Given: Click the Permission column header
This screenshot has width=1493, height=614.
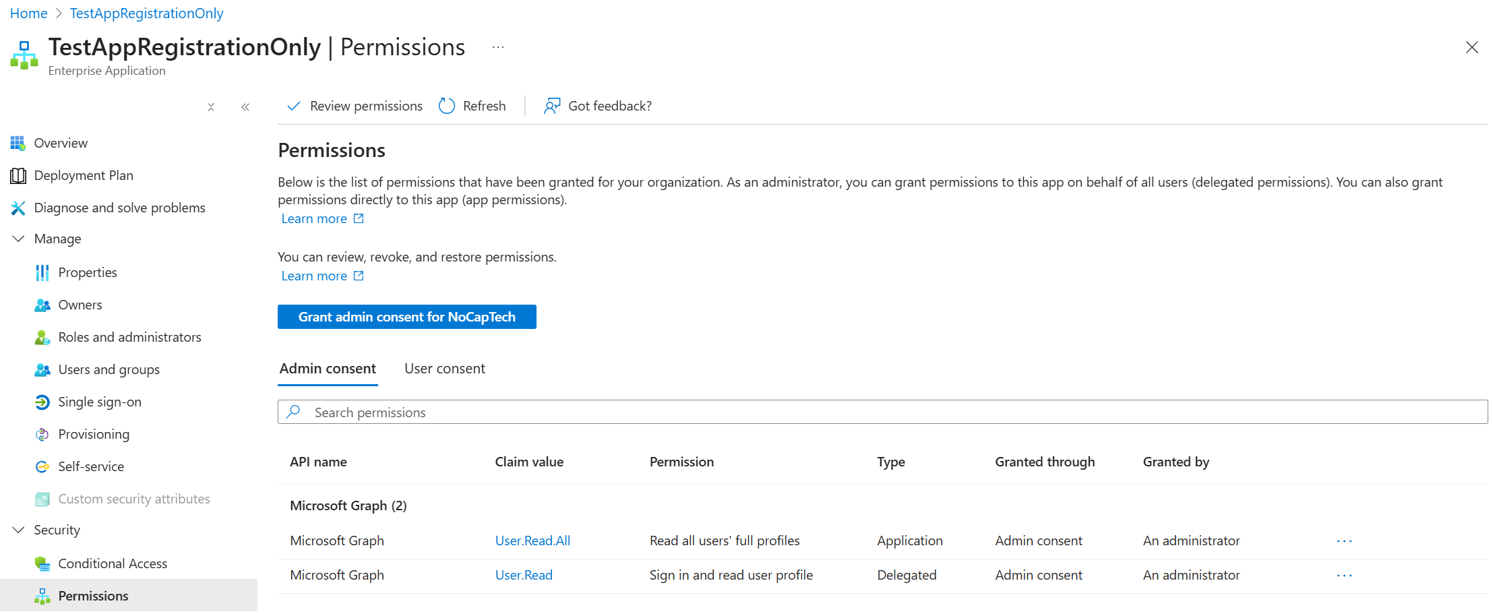Looking at the screenshot, I should tap(681, 462).
